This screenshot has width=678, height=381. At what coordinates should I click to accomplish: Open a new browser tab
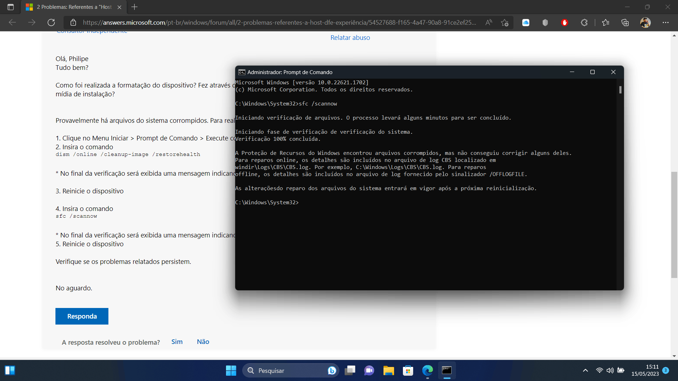click(x=135, y=7)
